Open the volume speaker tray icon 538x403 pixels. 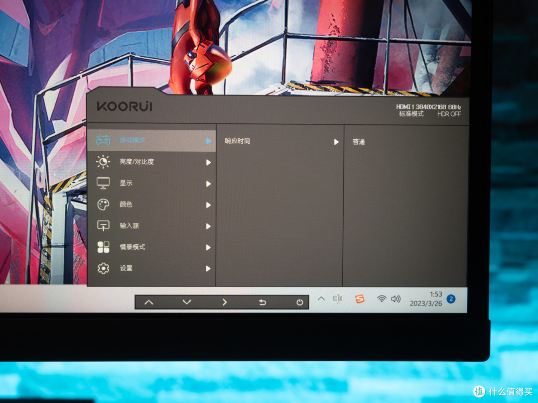[396, 299]
